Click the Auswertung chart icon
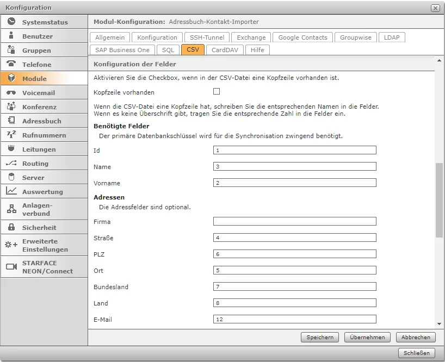The image size is (445, 362). pos(11,191)
